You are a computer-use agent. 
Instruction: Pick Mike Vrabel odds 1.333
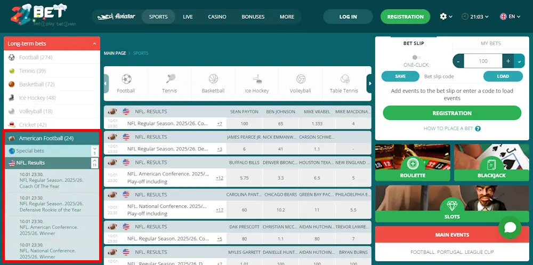click(x=317, y=124)
